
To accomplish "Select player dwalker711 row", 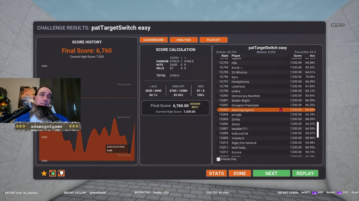I will tap(266, 129).
